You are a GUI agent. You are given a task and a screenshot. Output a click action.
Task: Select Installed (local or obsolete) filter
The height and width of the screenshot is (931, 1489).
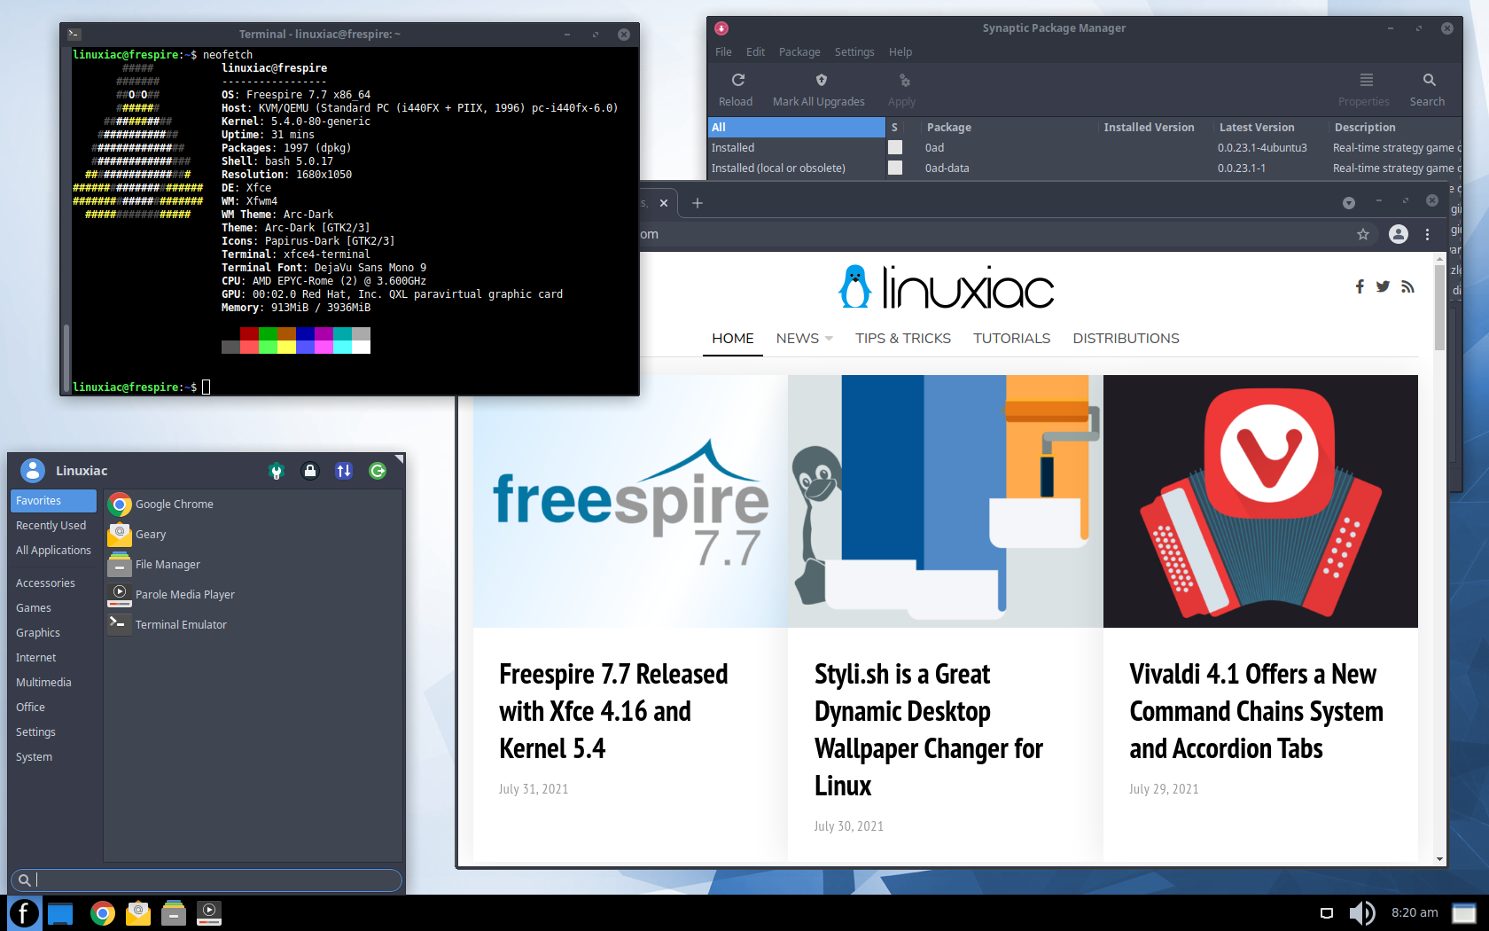[x=797, y=168]
